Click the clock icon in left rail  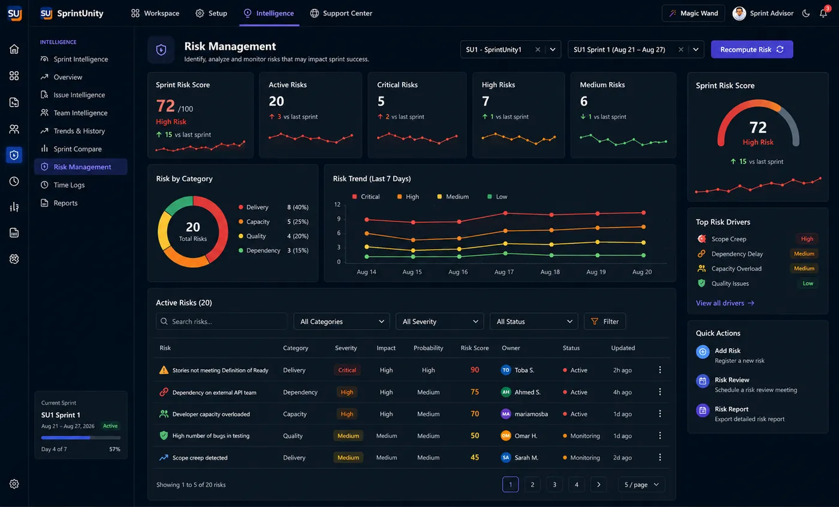(x=14, y=181)
